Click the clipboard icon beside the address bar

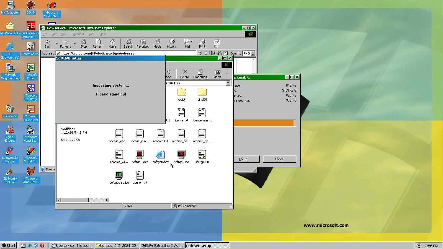pos(226,53)
